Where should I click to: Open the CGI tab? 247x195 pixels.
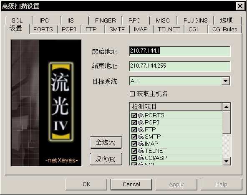pos(196,29)
